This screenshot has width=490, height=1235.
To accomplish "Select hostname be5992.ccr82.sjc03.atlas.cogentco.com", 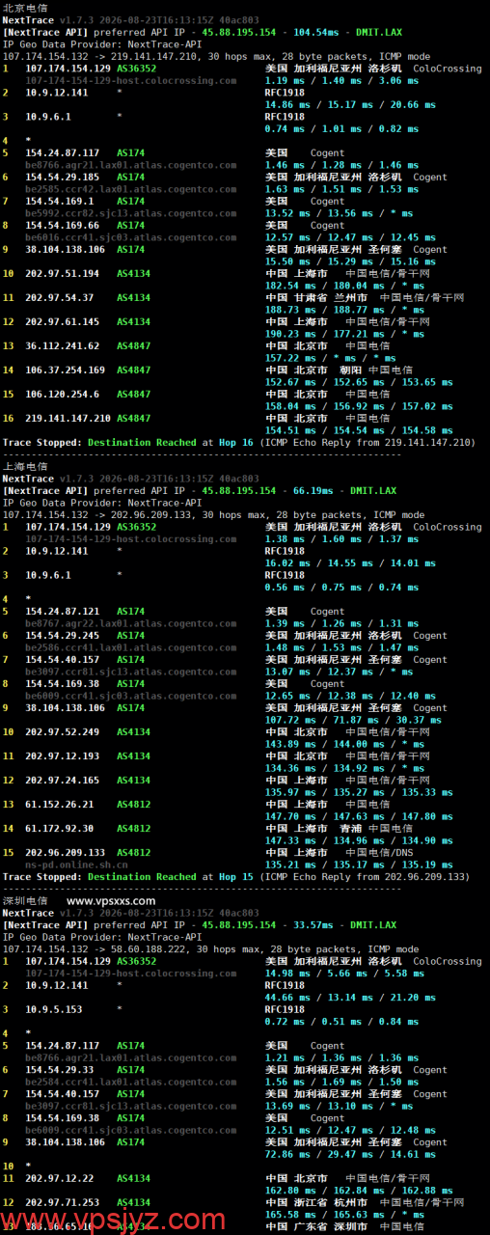I will pyautogui.click(x=130, y=213).
